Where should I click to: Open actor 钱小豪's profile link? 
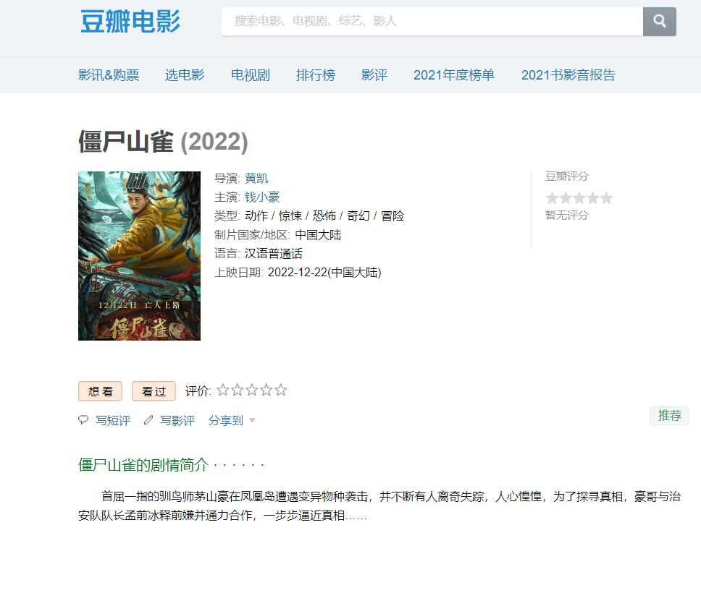coord(262,197)
